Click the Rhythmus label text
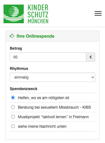 (19, 68)
